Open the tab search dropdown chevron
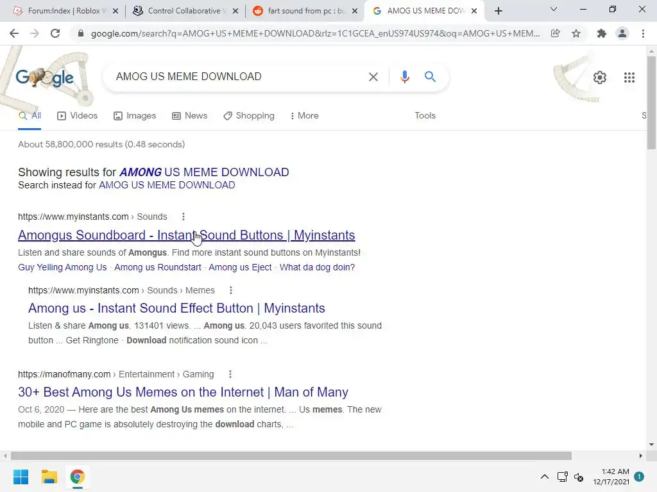The width and height of the screenshot is (657, 492). [x=554, y=9]
